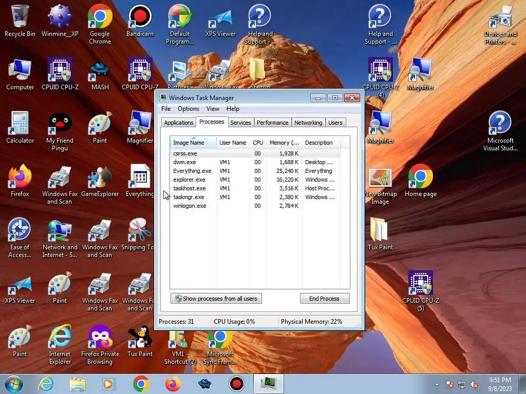Viewport: 526px width, 394px height.
Task: Sort by Description column header
Action: [x=321, y=143]
